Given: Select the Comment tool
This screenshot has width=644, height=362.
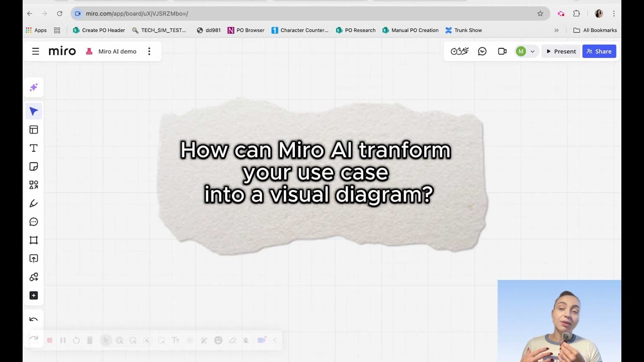Looking at the screenshot, I should coord(34,222).
